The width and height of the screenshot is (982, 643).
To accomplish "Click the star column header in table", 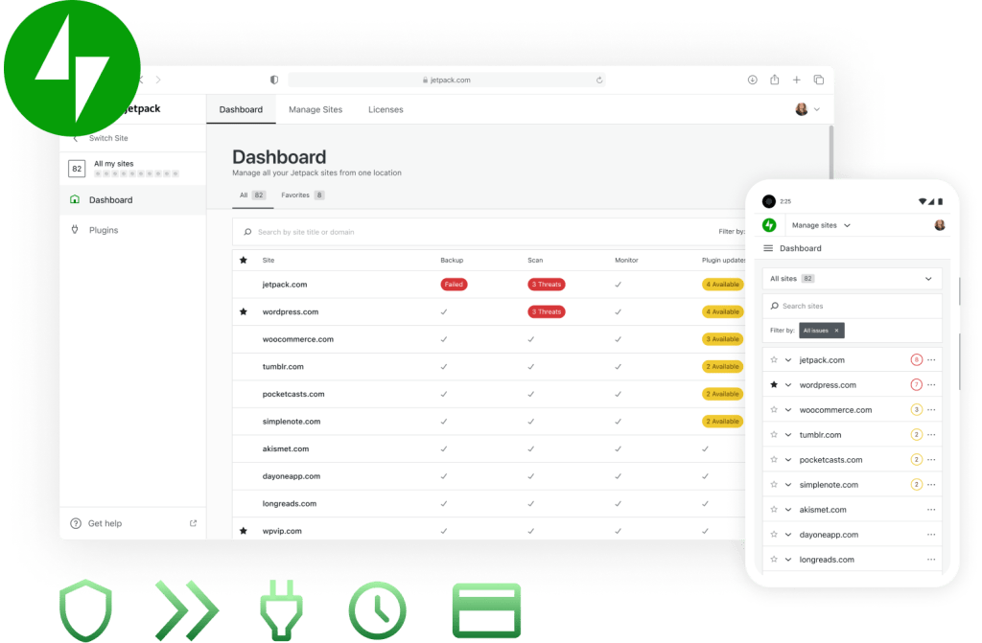I will click(x=244, y=260).
